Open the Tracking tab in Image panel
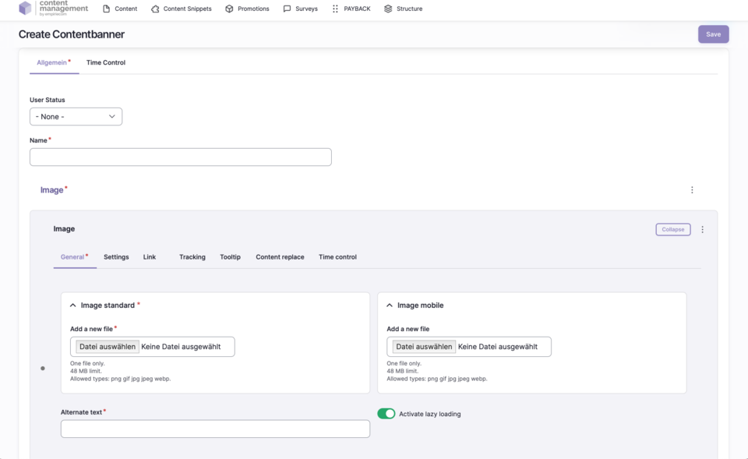This screenshot has width=748, height=459. tap(192, 256)
